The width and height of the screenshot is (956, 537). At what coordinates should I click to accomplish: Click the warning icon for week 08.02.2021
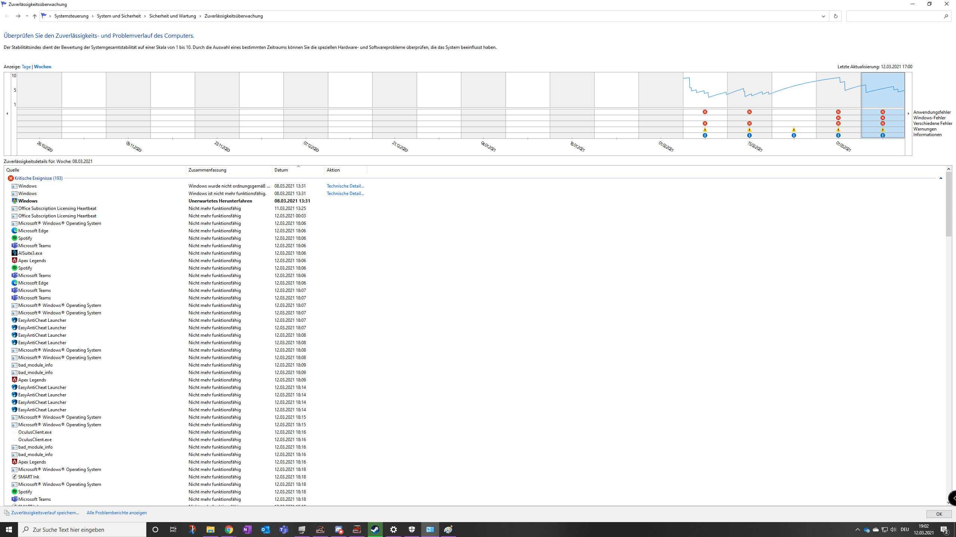[705, 129]
